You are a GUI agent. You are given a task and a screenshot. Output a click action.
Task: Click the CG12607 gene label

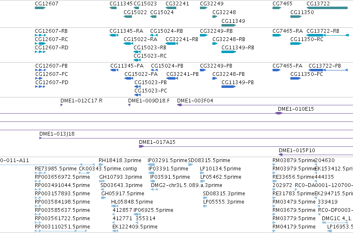tap(46, 4)
